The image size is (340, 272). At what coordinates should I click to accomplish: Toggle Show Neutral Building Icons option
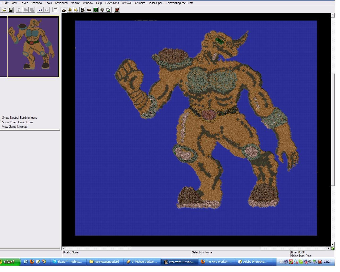(20, 118)
